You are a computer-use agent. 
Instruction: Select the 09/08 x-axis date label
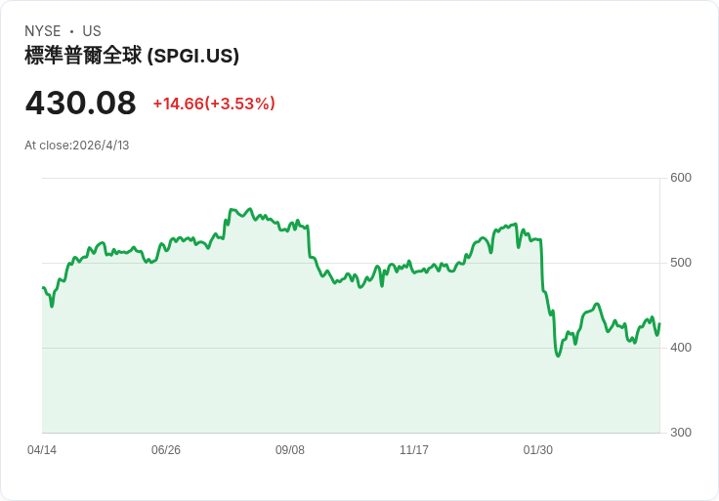tap(290, 450)
